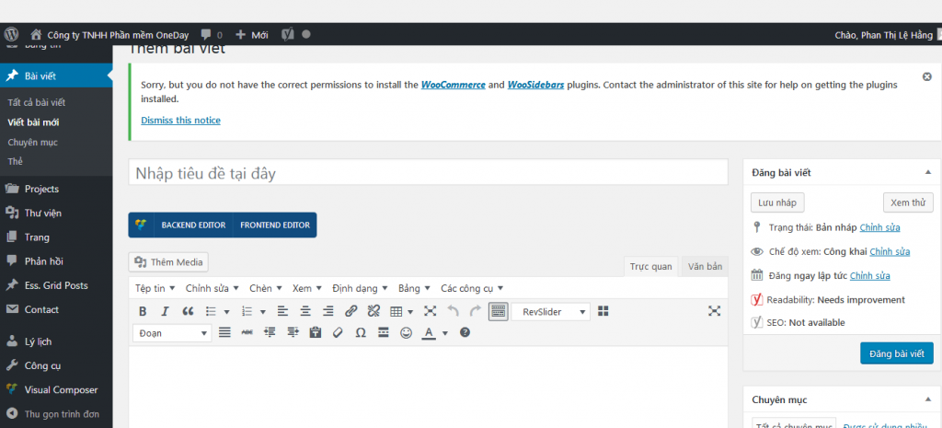Click the post title input field

pos(428,173)
